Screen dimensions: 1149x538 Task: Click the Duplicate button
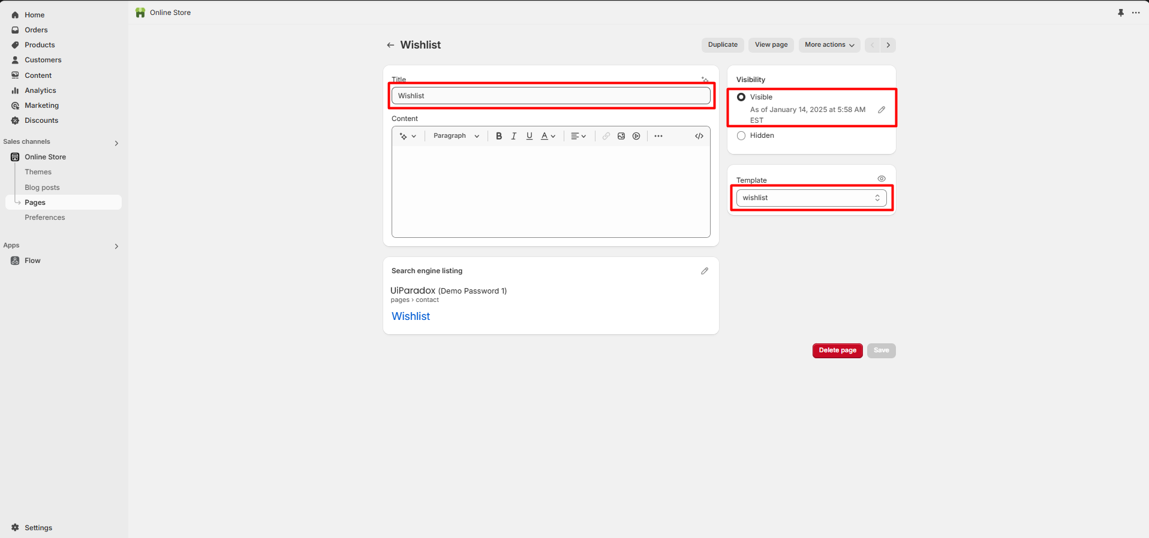(723, 45)
